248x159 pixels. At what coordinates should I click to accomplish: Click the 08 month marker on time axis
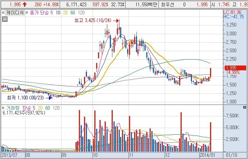pos(28,155)
